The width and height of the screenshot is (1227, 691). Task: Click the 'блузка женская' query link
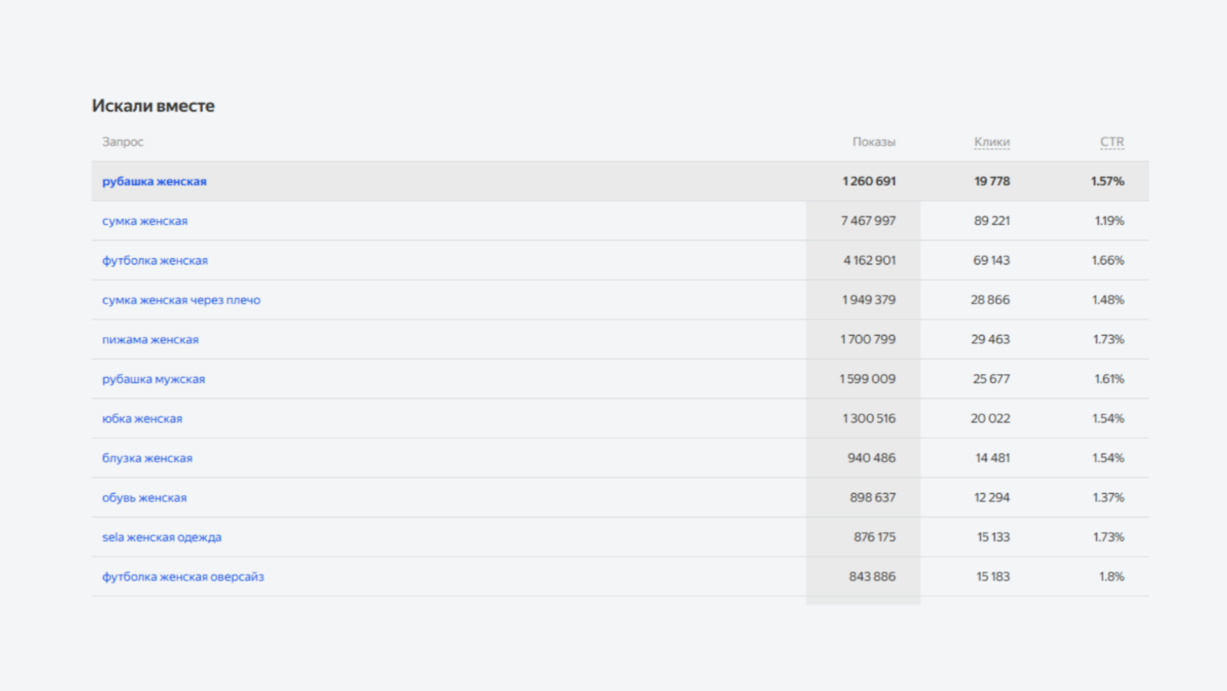(147, 458)
